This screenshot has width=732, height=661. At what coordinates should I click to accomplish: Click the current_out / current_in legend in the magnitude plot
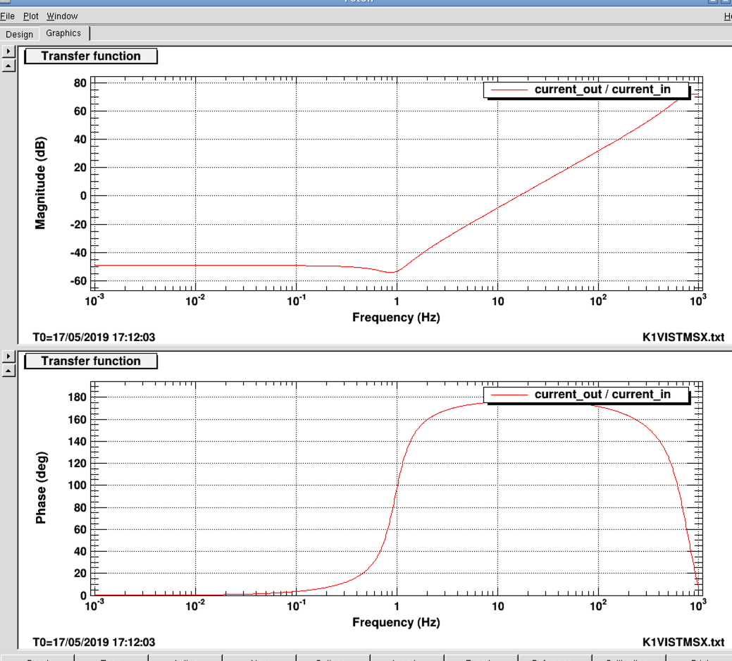click(x=586, y=89)
